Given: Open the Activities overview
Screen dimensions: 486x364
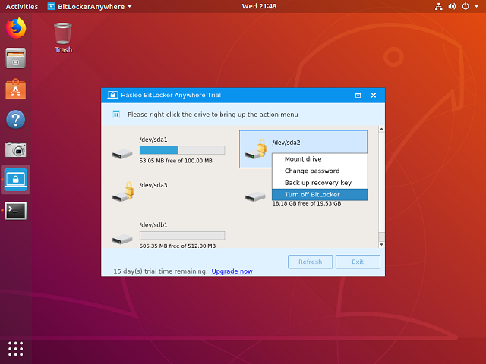Looking at the screenshot, I should 22,6.
